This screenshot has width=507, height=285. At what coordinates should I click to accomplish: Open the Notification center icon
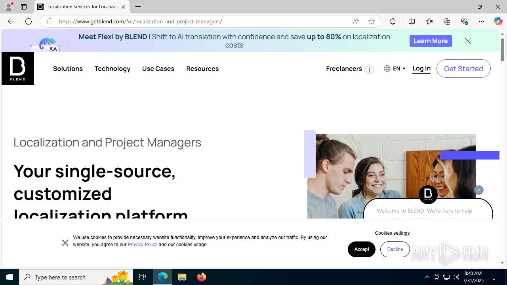click(494, 277)
